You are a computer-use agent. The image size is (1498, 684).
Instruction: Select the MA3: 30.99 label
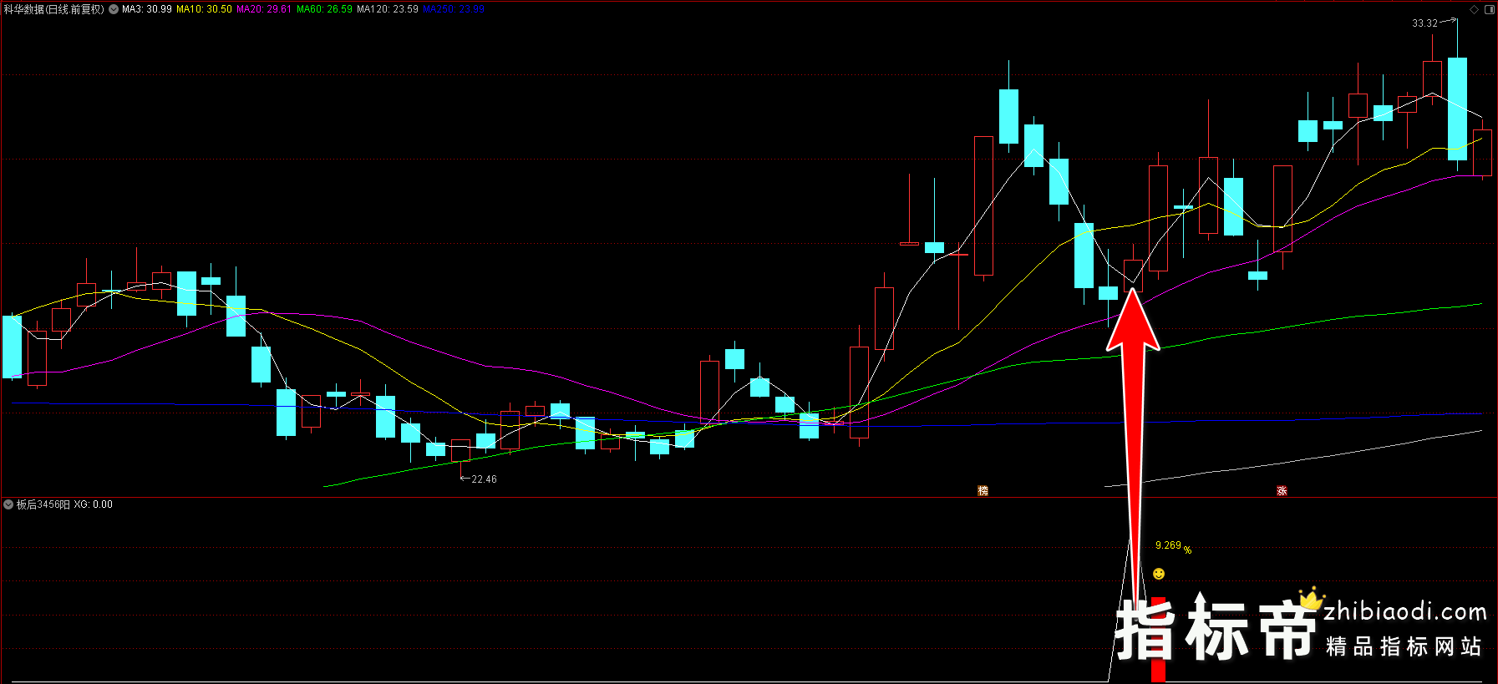point(147,9)
